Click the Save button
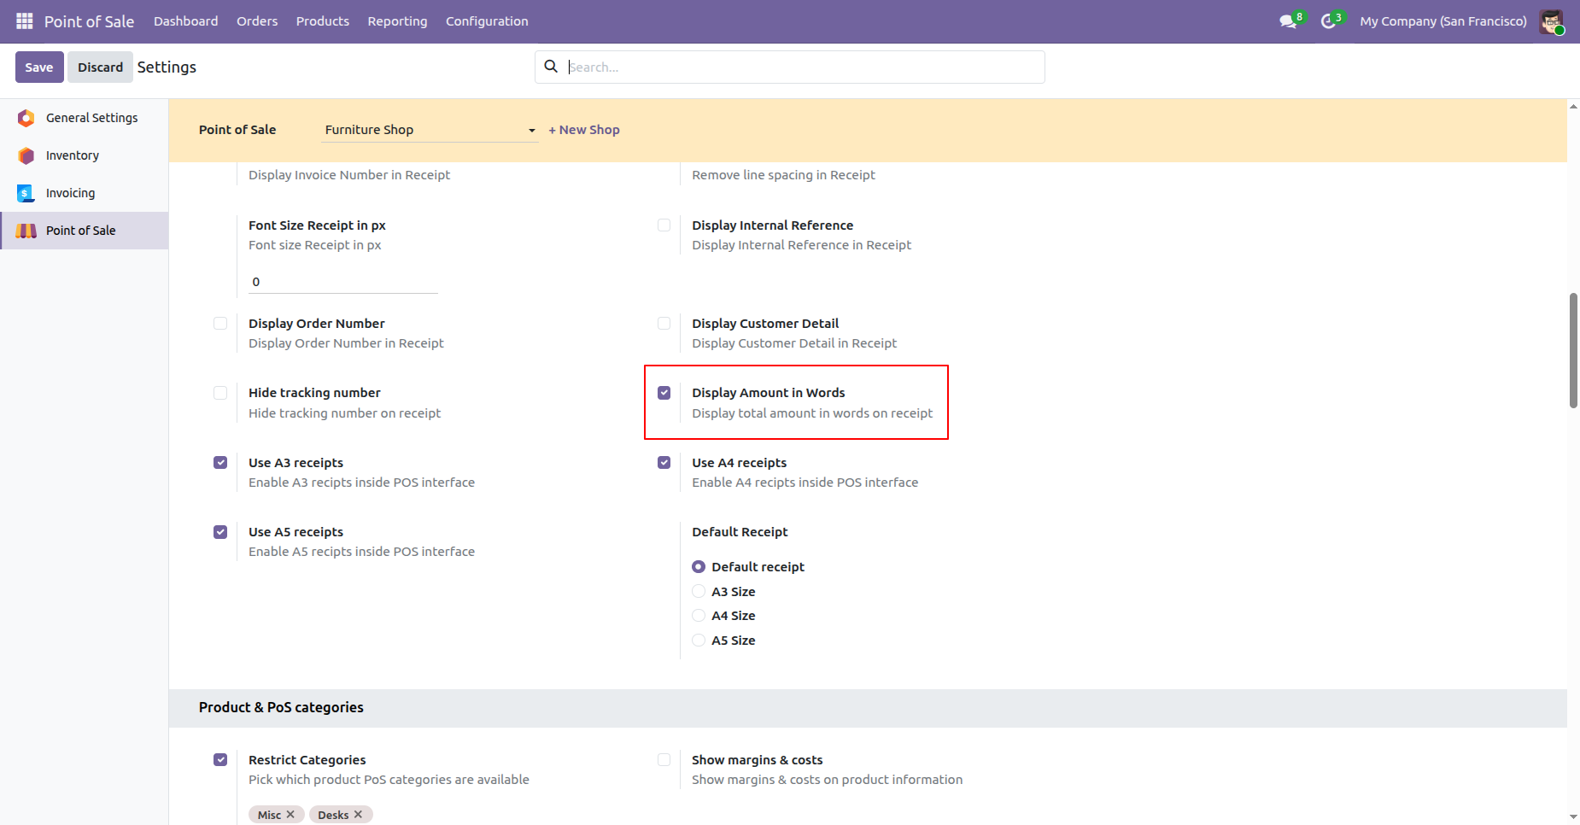1580x825 pixels. click(x=39, y=67)
